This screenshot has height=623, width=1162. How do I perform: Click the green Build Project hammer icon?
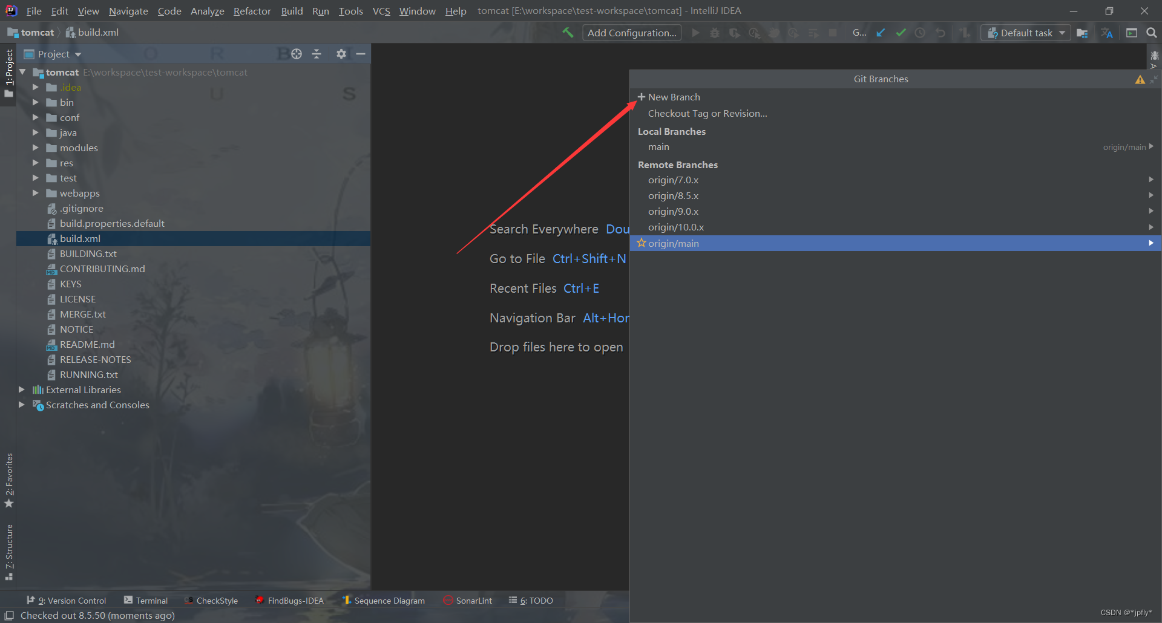568,33
